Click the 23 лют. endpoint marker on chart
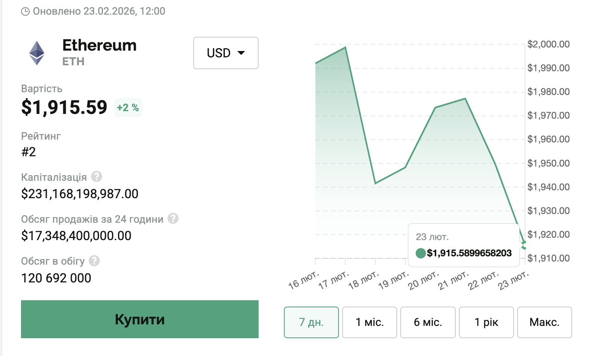Image resolution: width=590 pixels, height=356 pixels. [x=525, y=245]
